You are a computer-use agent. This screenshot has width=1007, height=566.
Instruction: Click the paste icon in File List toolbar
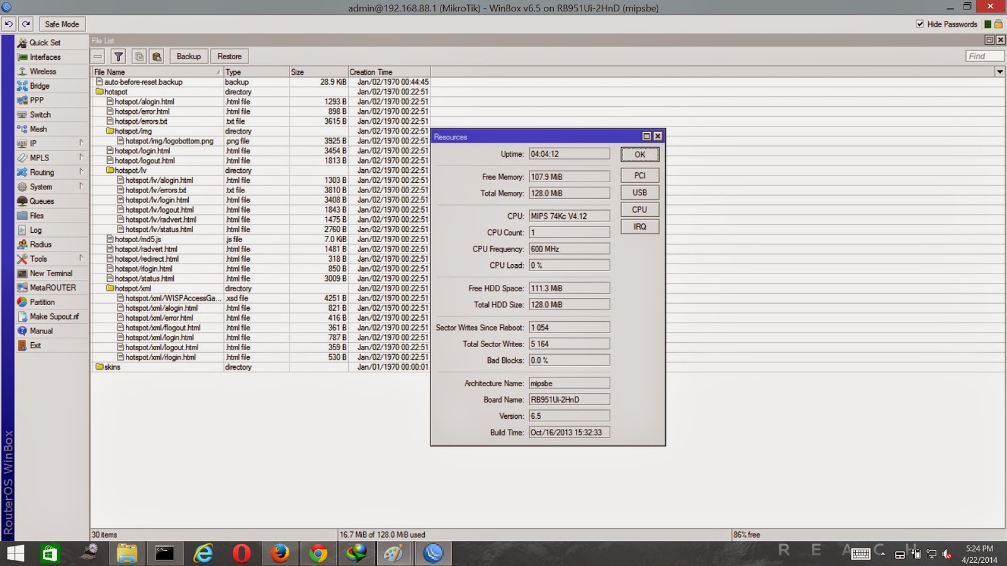point(157,57)
